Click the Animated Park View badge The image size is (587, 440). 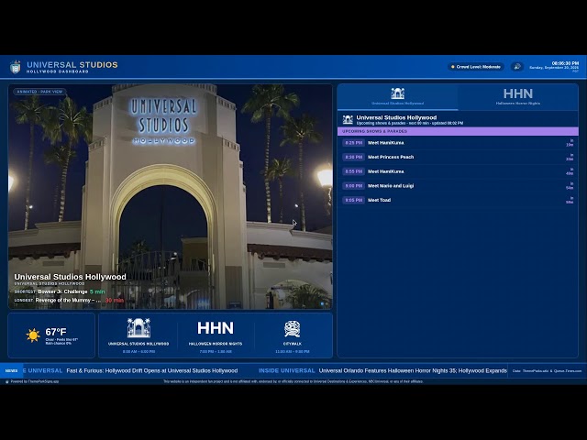point(39,92)
